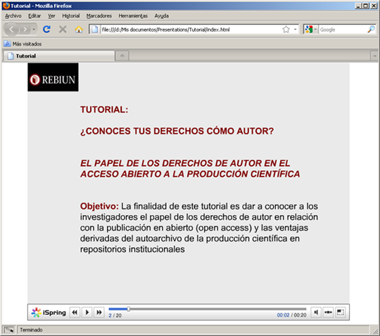
Task: Open the navigation history dropdown arrow
Action: (x=34, y=30)
